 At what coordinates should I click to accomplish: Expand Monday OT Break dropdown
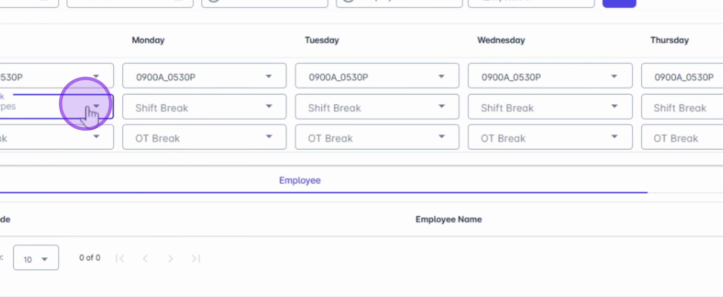(x=204, y=137)
